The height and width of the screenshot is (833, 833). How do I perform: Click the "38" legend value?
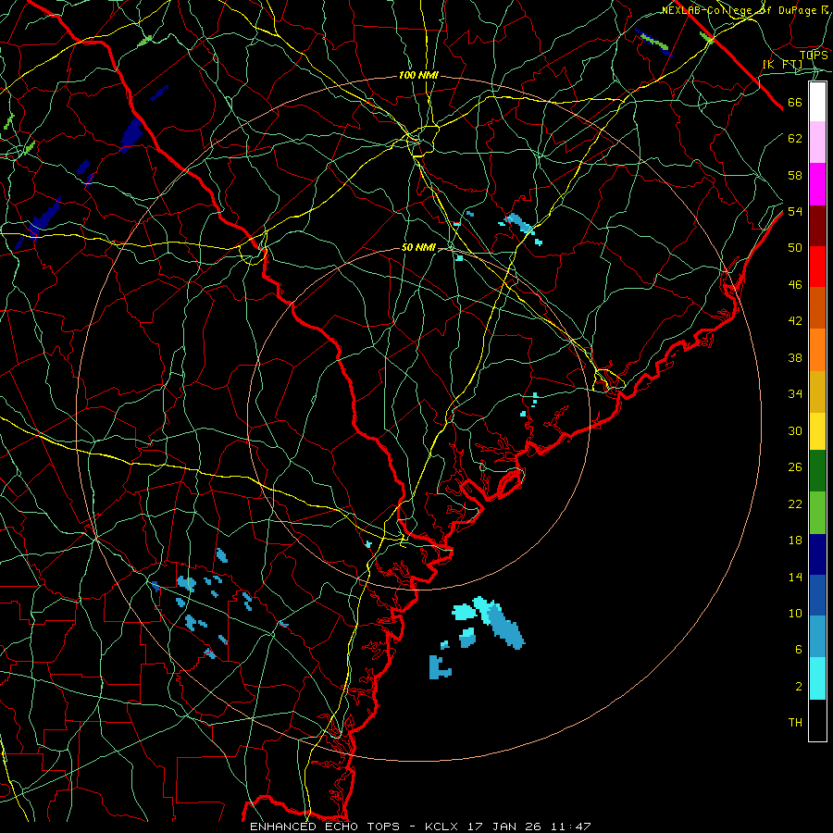click(795, 358)
